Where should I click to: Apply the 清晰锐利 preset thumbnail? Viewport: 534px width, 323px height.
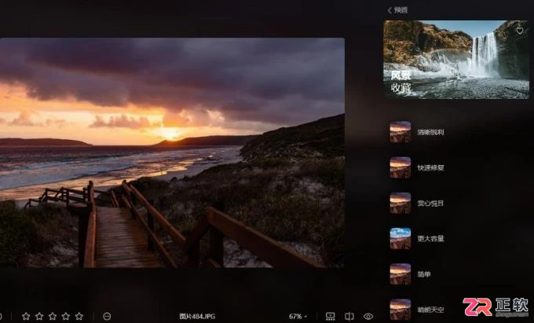tap(400, 132)
